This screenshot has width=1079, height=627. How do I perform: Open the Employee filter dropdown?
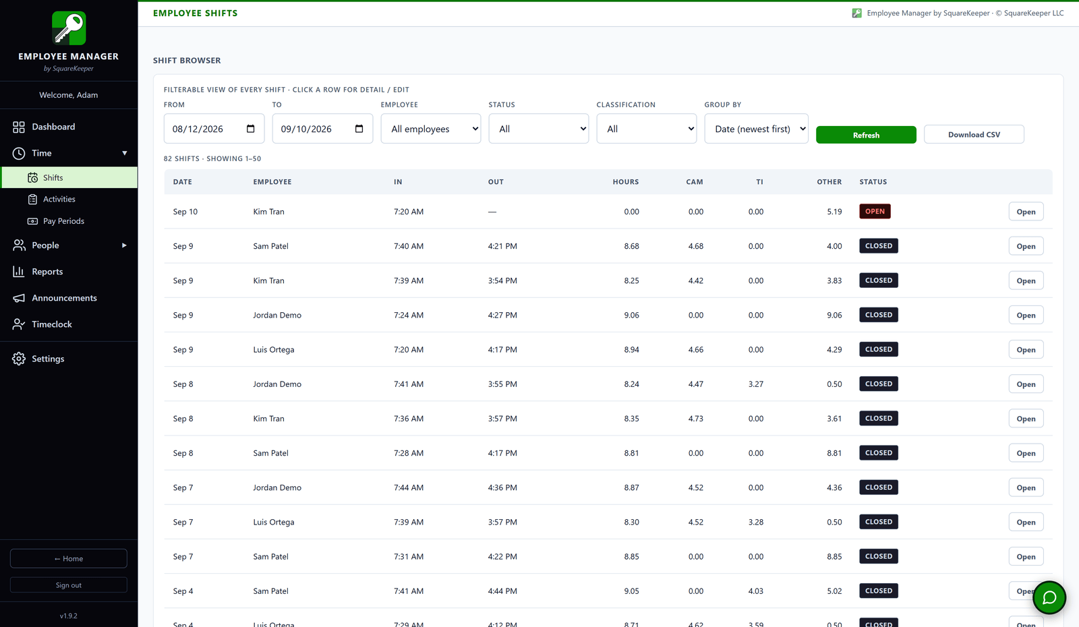tap(431, 129)
